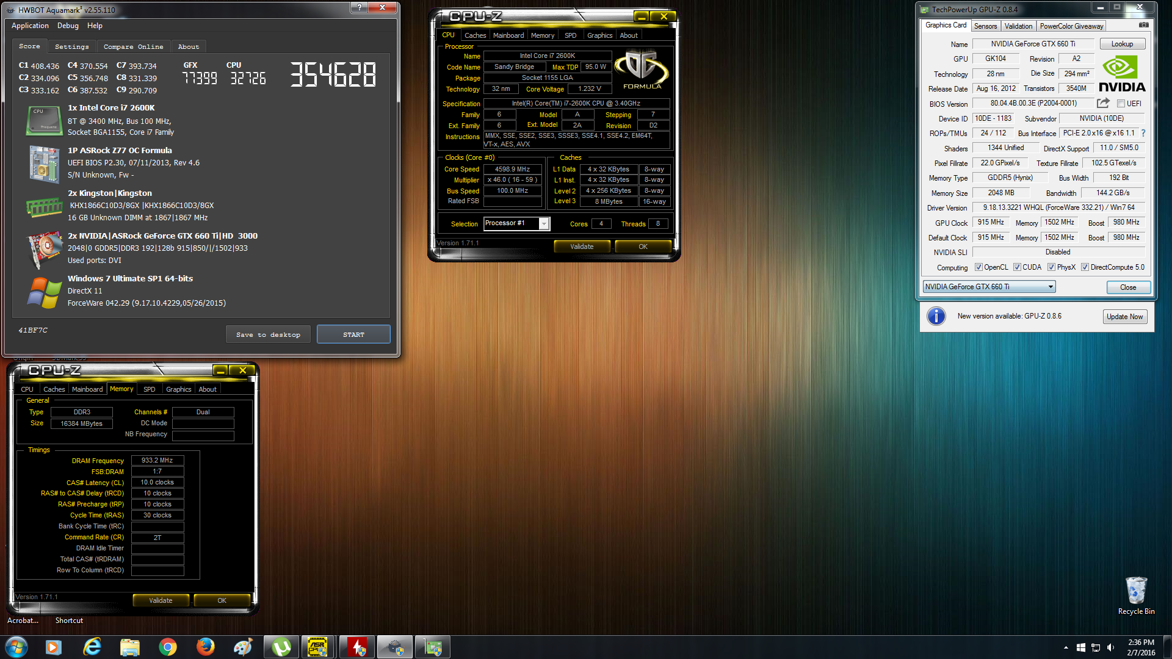Switch to HWBOT Aquamark taskbar button
The image size is (1172, 659).
395,647
